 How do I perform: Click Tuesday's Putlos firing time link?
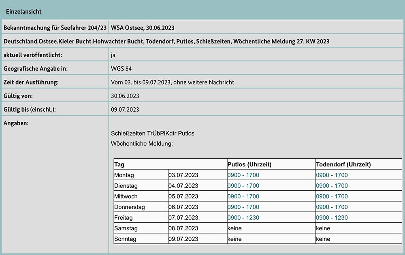pos(243,186)
